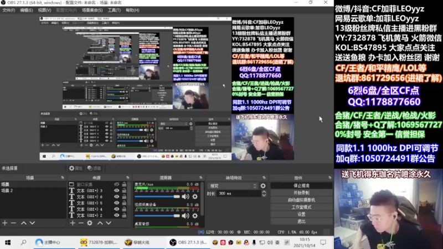443x249 pixels.
Task: Lock the 窗口采集 source
Action: (x=124, y=184)
